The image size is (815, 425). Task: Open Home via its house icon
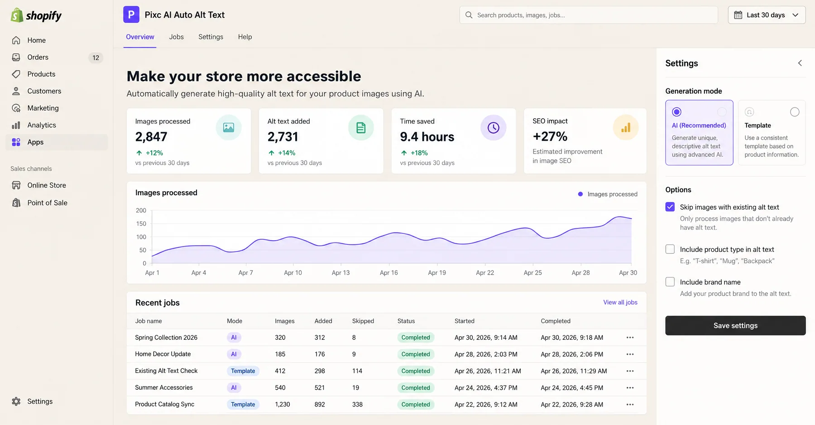(16, 40)
